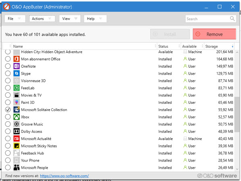The width and height of the screenshot is (241, 181).
Task: Click the Mon abonnement Office app icon
Action: tap(17, 59)
